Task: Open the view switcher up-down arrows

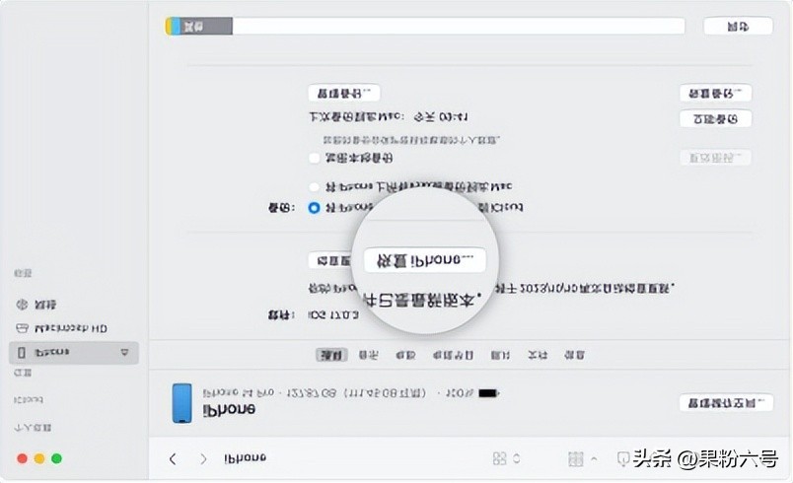Action: pos(517,458)
